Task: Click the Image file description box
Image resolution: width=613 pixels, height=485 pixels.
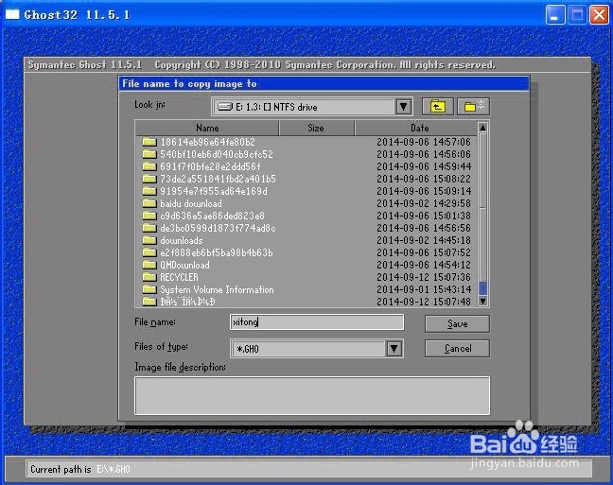Action: click(312, 395)
